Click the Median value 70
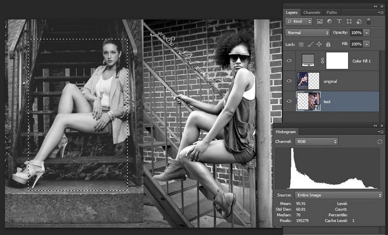The image size is (388, 235). click(298, 215)
